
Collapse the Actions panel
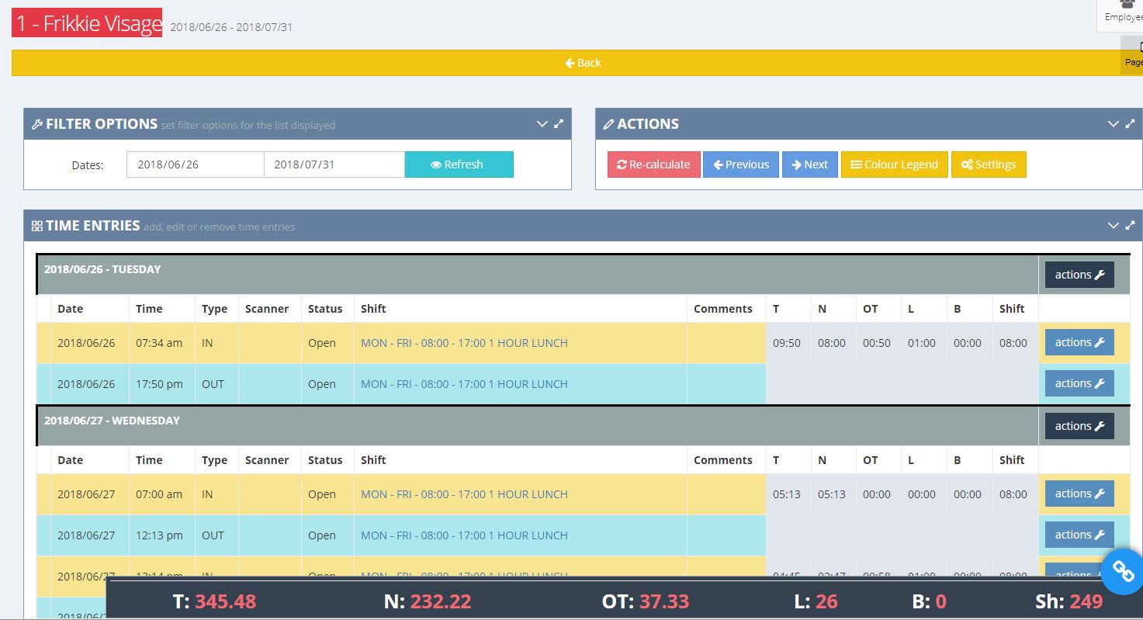pyautogui.click(x=1114, y=124)
